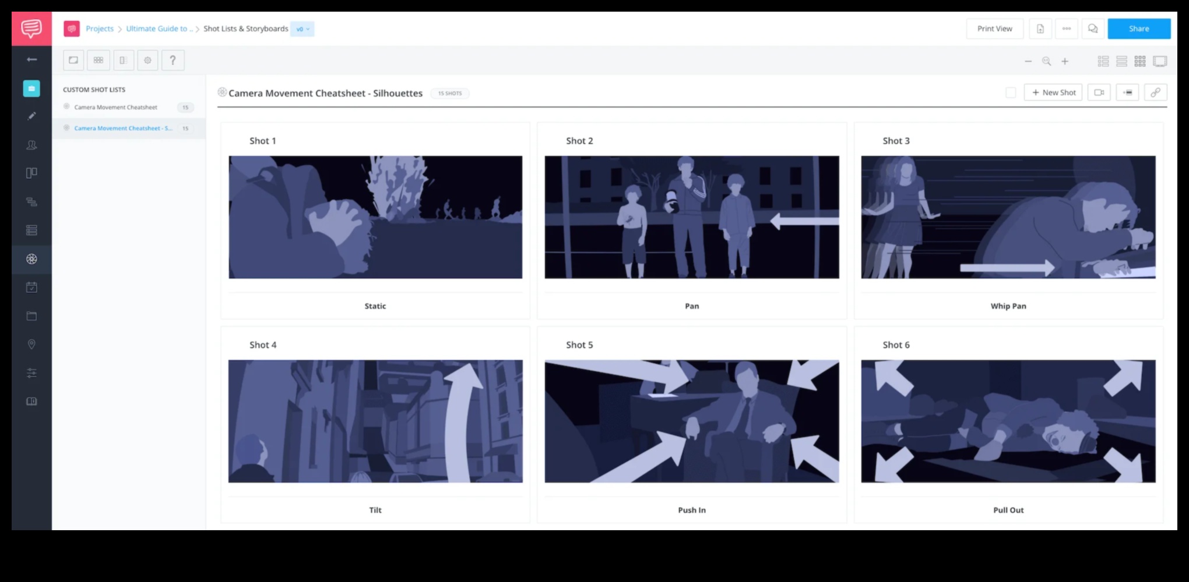This screenshot has width=1189, height=582.
Task: Open the breakdown columns icon in sidebar
Action: pos(31,173)
